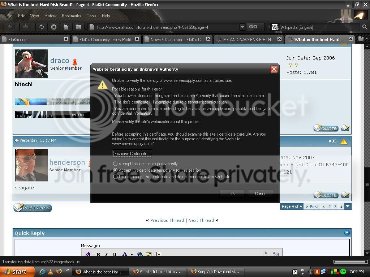Click in the Wikipedia search field

click(x=320, y=27)
